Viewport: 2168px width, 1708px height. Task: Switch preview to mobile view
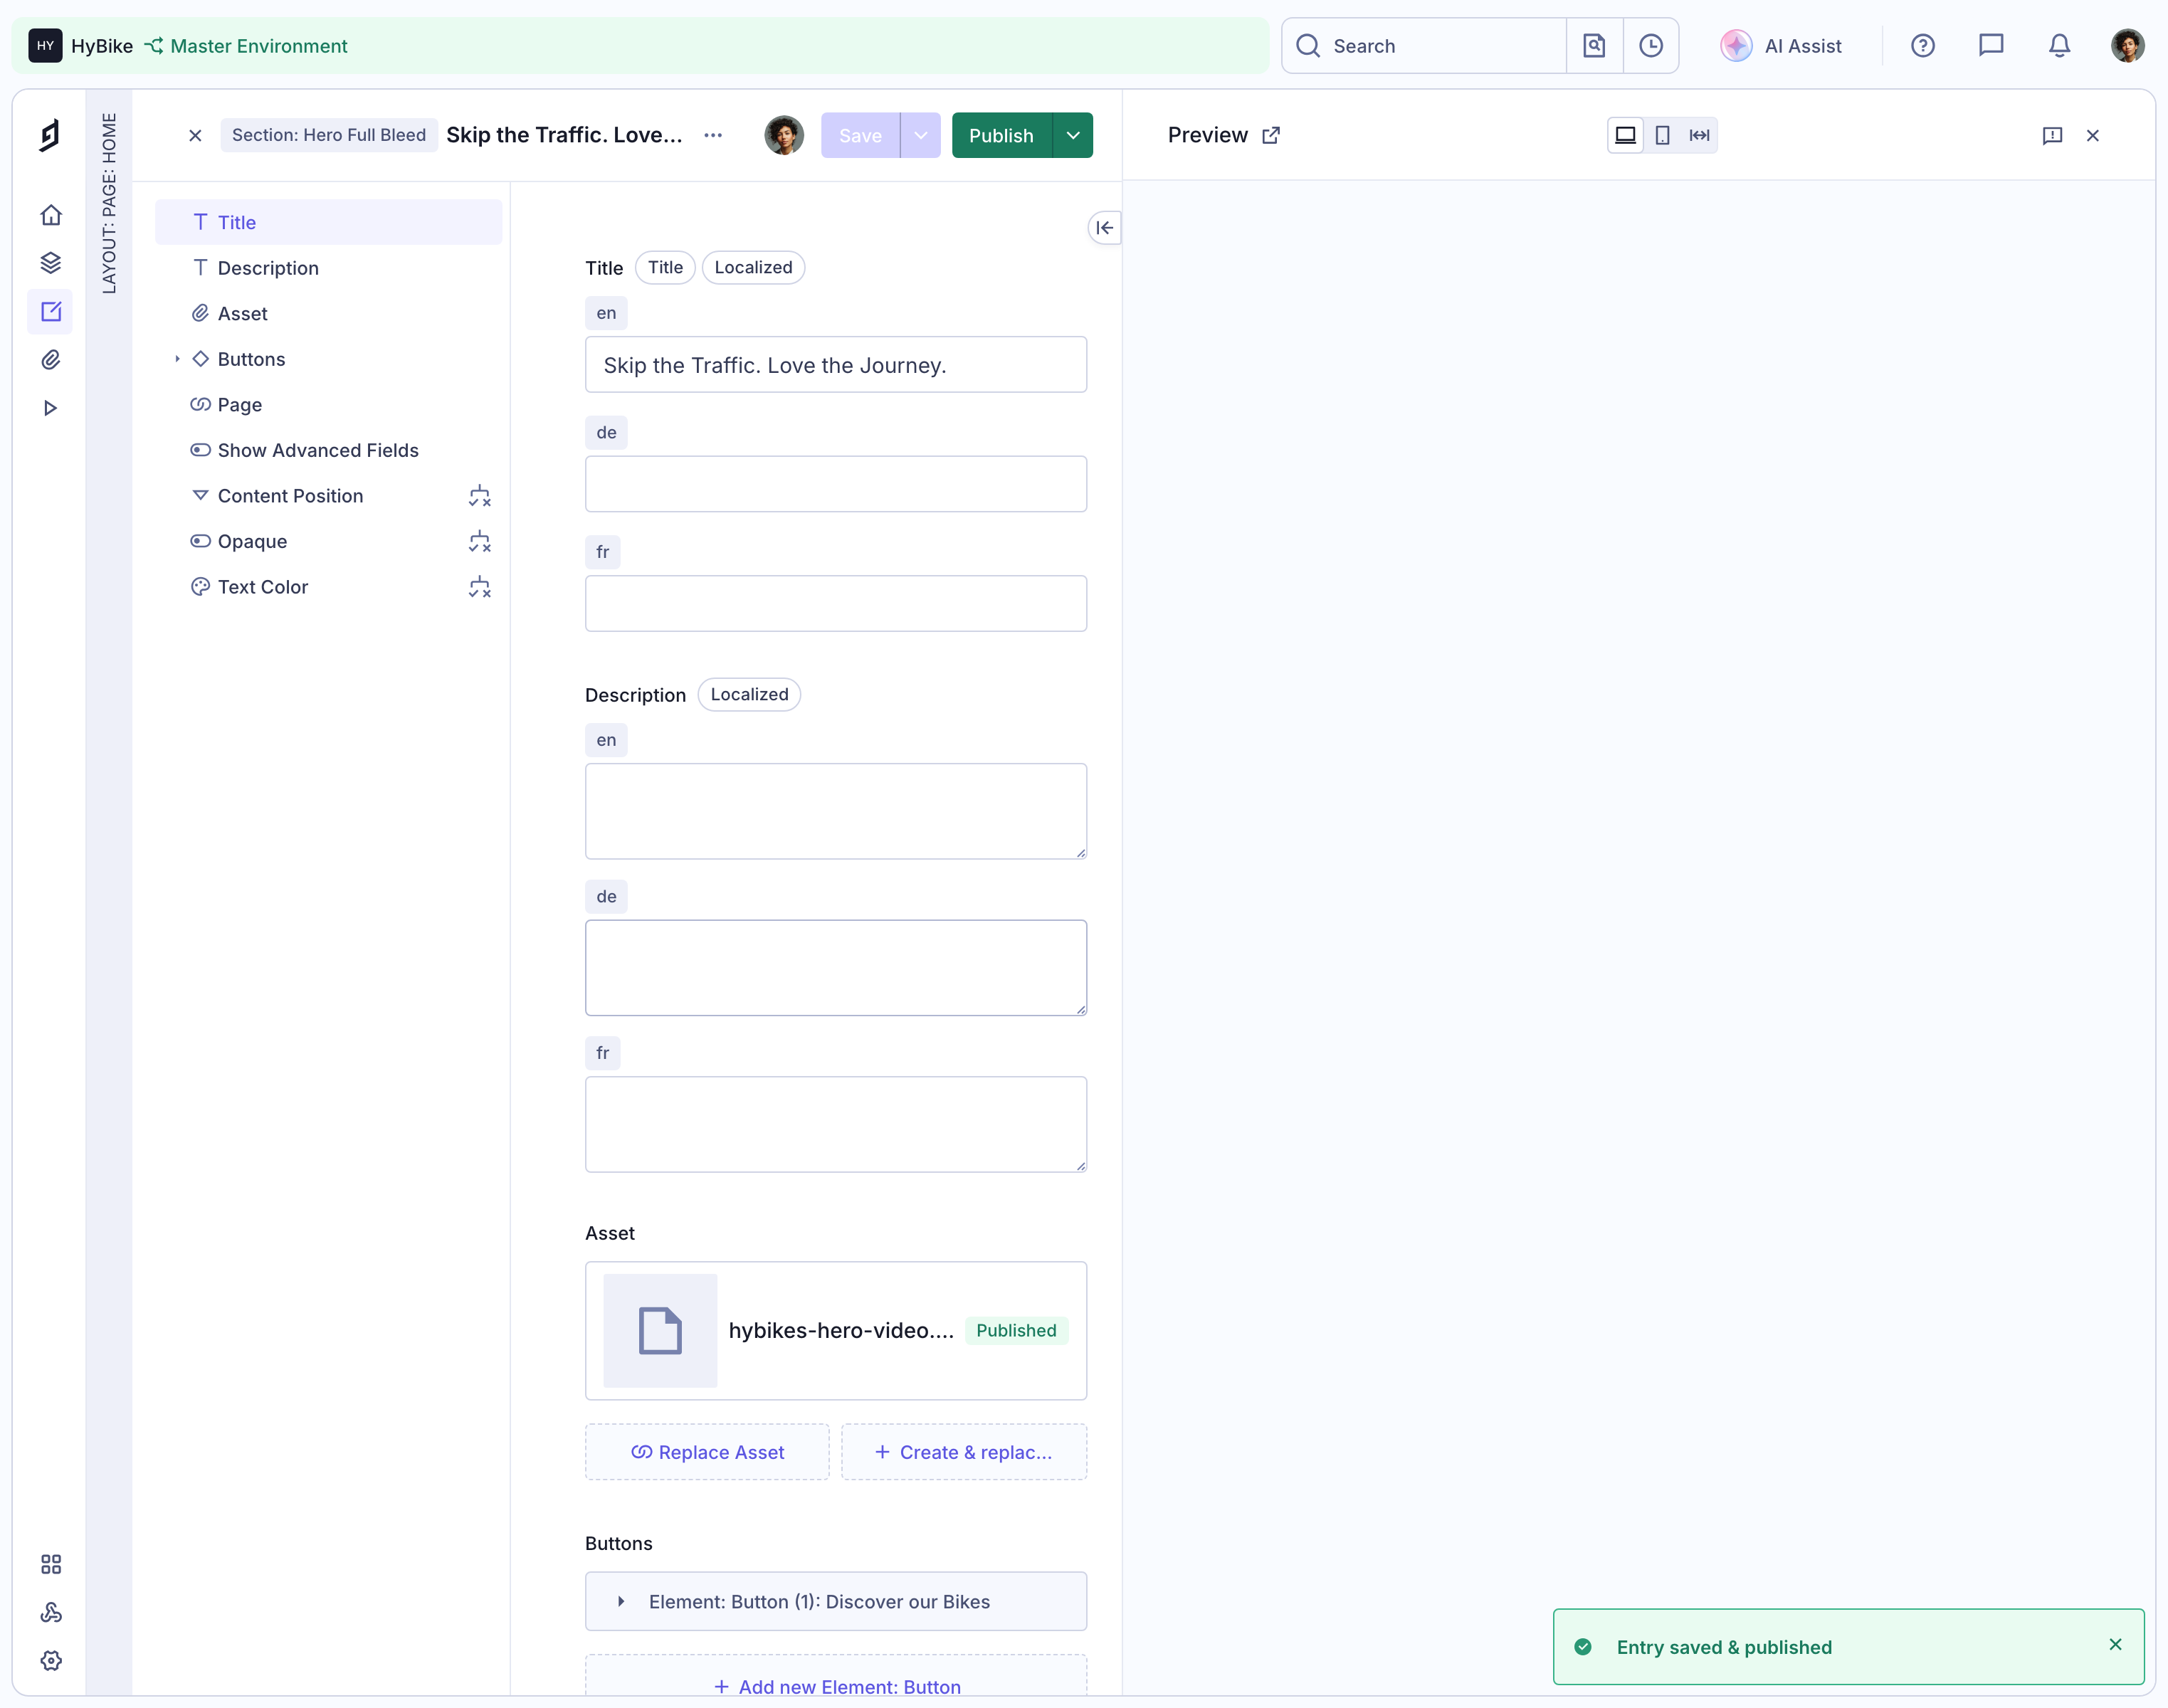[x=1662, y=135]
